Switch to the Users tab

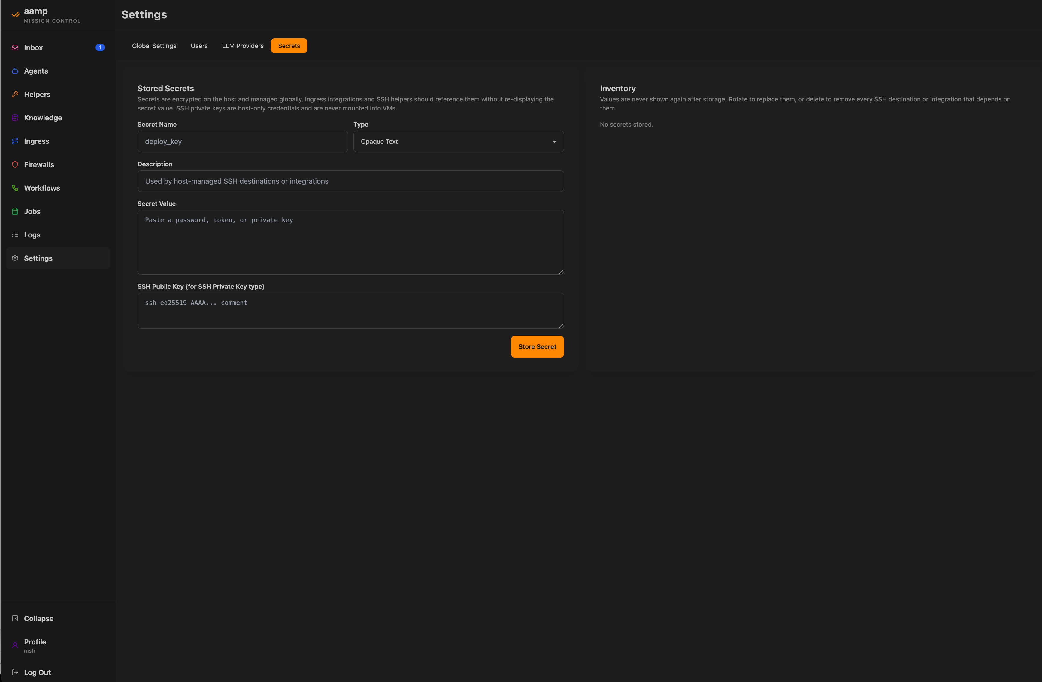point(199,46)
